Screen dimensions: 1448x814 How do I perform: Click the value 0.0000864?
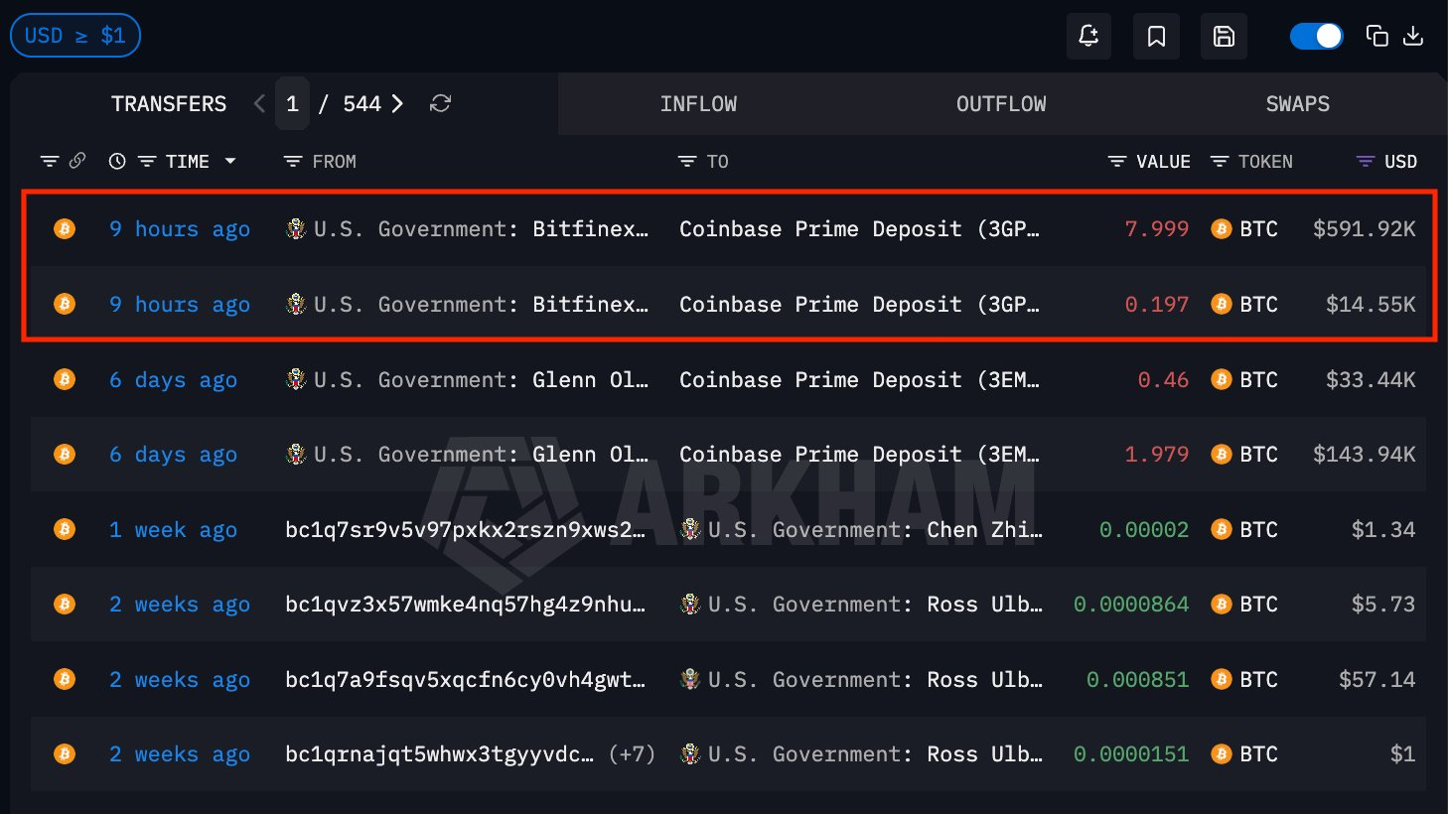click(x=1131, y=604)
